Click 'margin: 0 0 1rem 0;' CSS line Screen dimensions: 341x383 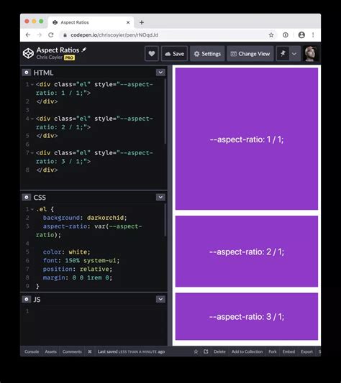pos(78,277)
